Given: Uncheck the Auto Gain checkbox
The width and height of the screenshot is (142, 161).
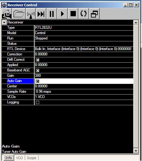Looking at the screenshot, I should tap(38, 81).
